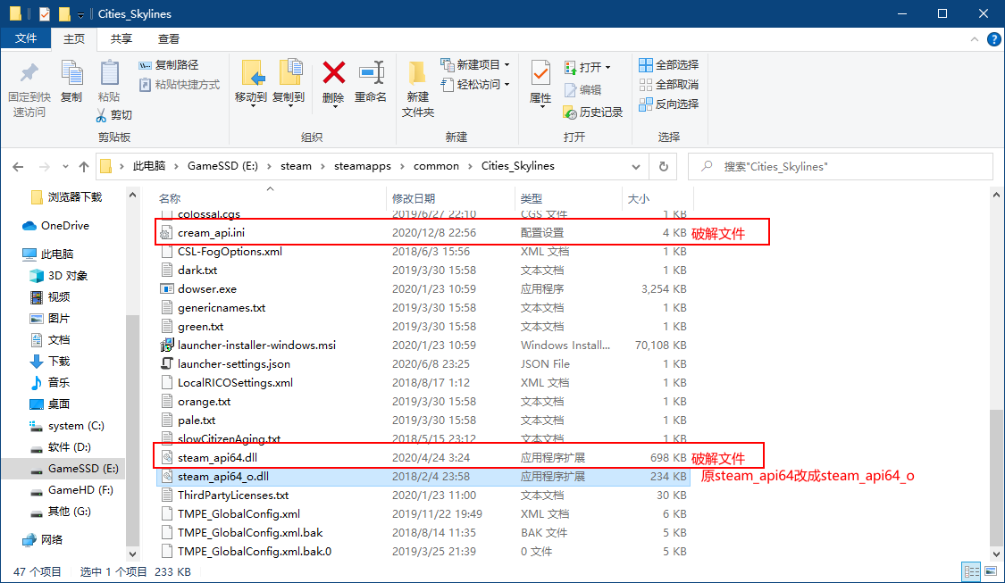The image size is (1005, 583).
Task: Click the Help question mark icon
Action: pos(994,39)
